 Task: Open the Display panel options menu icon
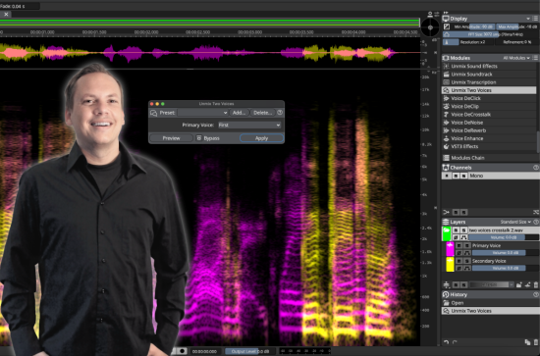[536, 19]
